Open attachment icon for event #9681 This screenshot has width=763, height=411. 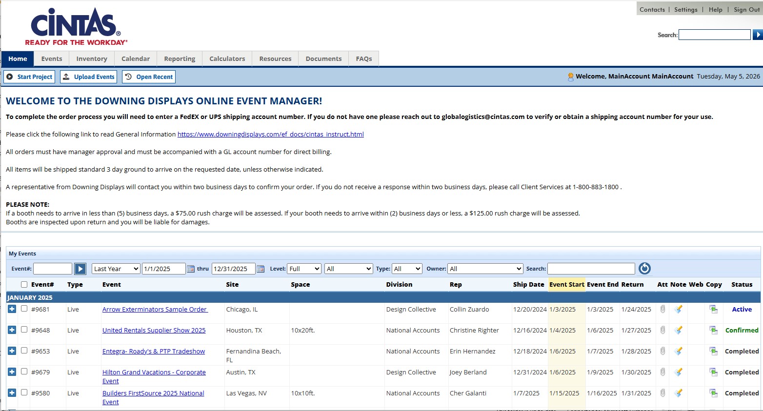tap(663, 309)
